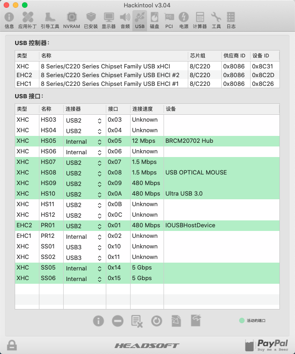
Task: Open connector dropdown for HS03
Action: click(x=84, y=121)
